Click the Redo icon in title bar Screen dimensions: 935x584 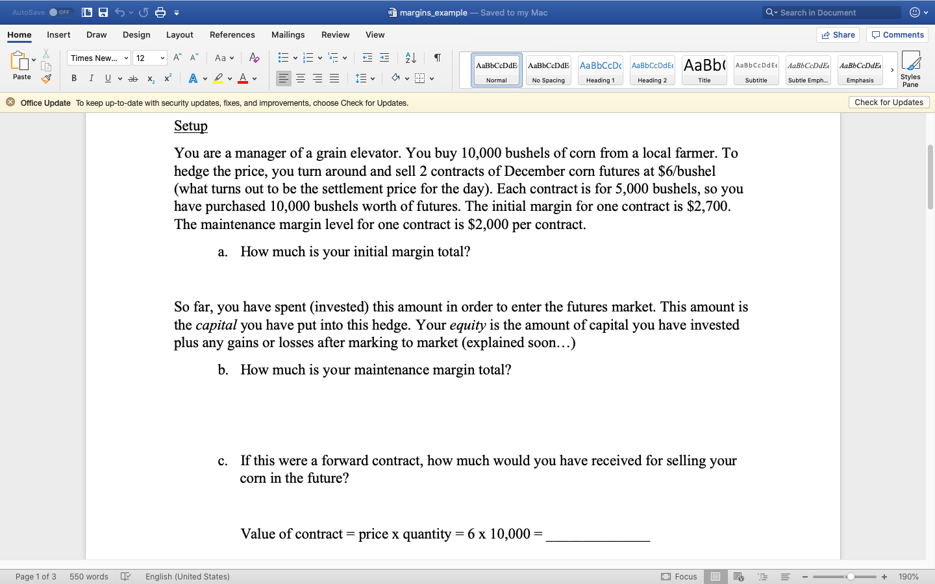coord(143,12)
